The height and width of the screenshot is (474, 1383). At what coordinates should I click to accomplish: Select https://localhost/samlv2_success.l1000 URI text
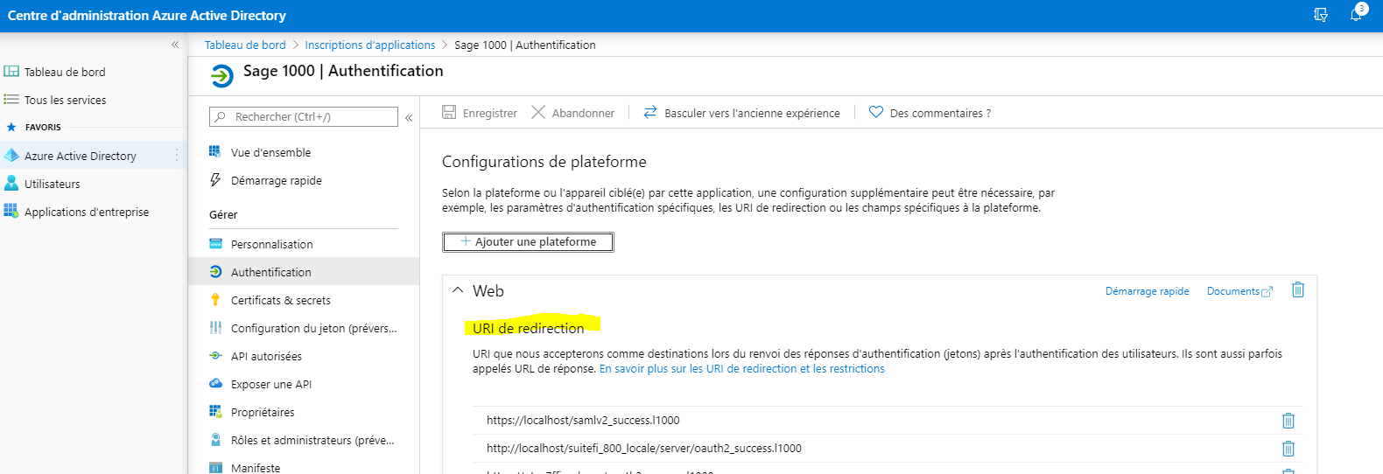click(583, 421)
